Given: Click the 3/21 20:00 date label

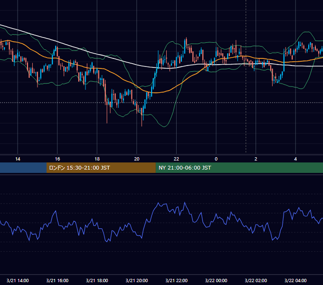Looking at the screenshot, I should pos(137,280).
